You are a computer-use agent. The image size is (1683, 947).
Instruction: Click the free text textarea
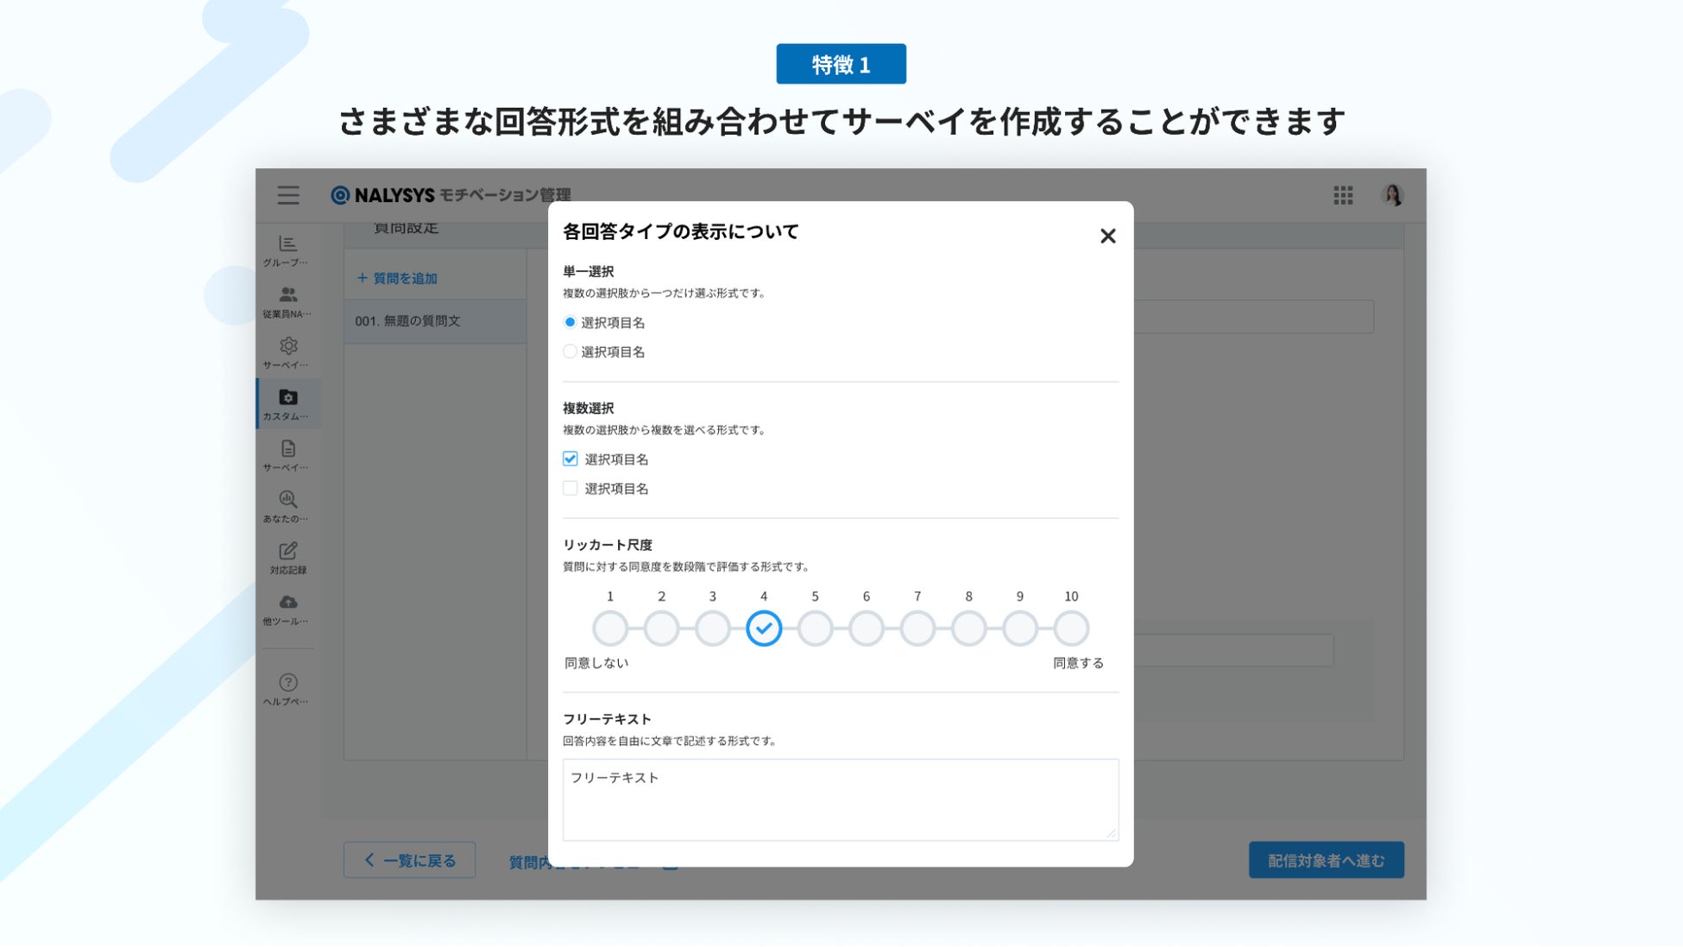840,799
